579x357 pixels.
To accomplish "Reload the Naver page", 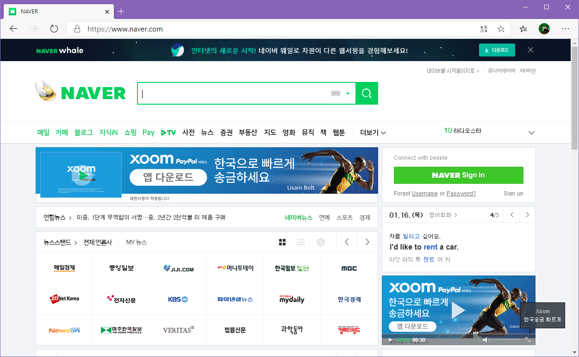I will (x=54, y=29).
